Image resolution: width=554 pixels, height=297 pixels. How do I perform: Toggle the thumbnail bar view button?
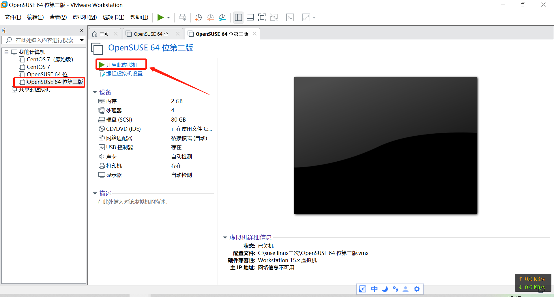[250, 18]
